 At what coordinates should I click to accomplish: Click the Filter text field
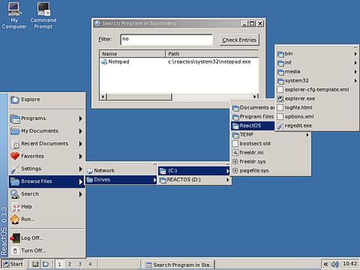[x=166, y=40]
